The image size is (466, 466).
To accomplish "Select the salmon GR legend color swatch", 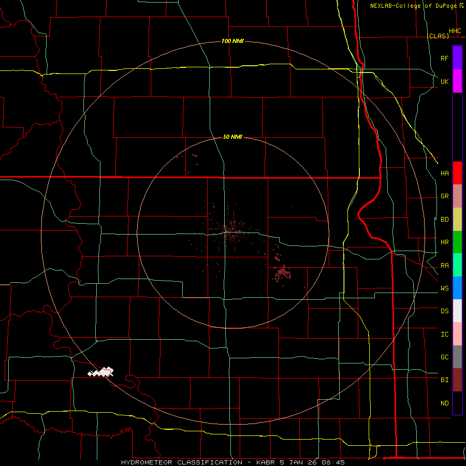I will coord(457,196).
